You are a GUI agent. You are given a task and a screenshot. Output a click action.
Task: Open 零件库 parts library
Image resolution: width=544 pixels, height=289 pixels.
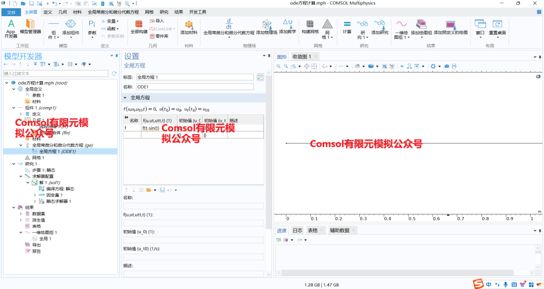[x=159, y=36]
